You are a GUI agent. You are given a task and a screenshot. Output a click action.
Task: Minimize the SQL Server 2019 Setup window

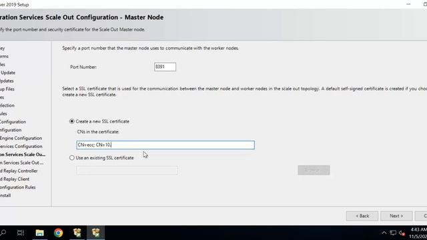point(408,4)
